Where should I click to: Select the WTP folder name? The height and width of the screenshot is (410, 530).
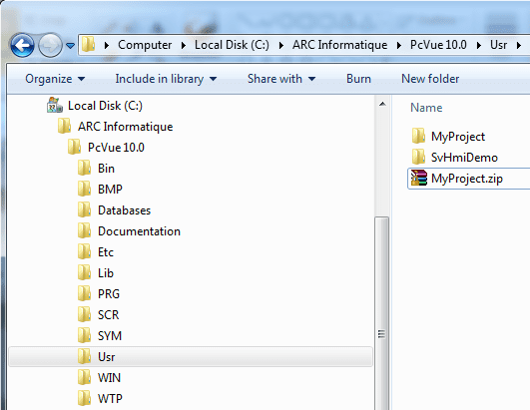tap(110, 399)
